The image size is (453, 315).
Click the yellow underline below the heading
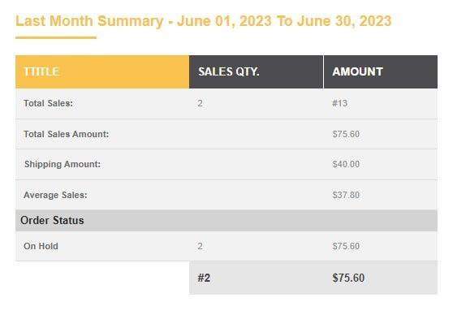coord(56,37)
